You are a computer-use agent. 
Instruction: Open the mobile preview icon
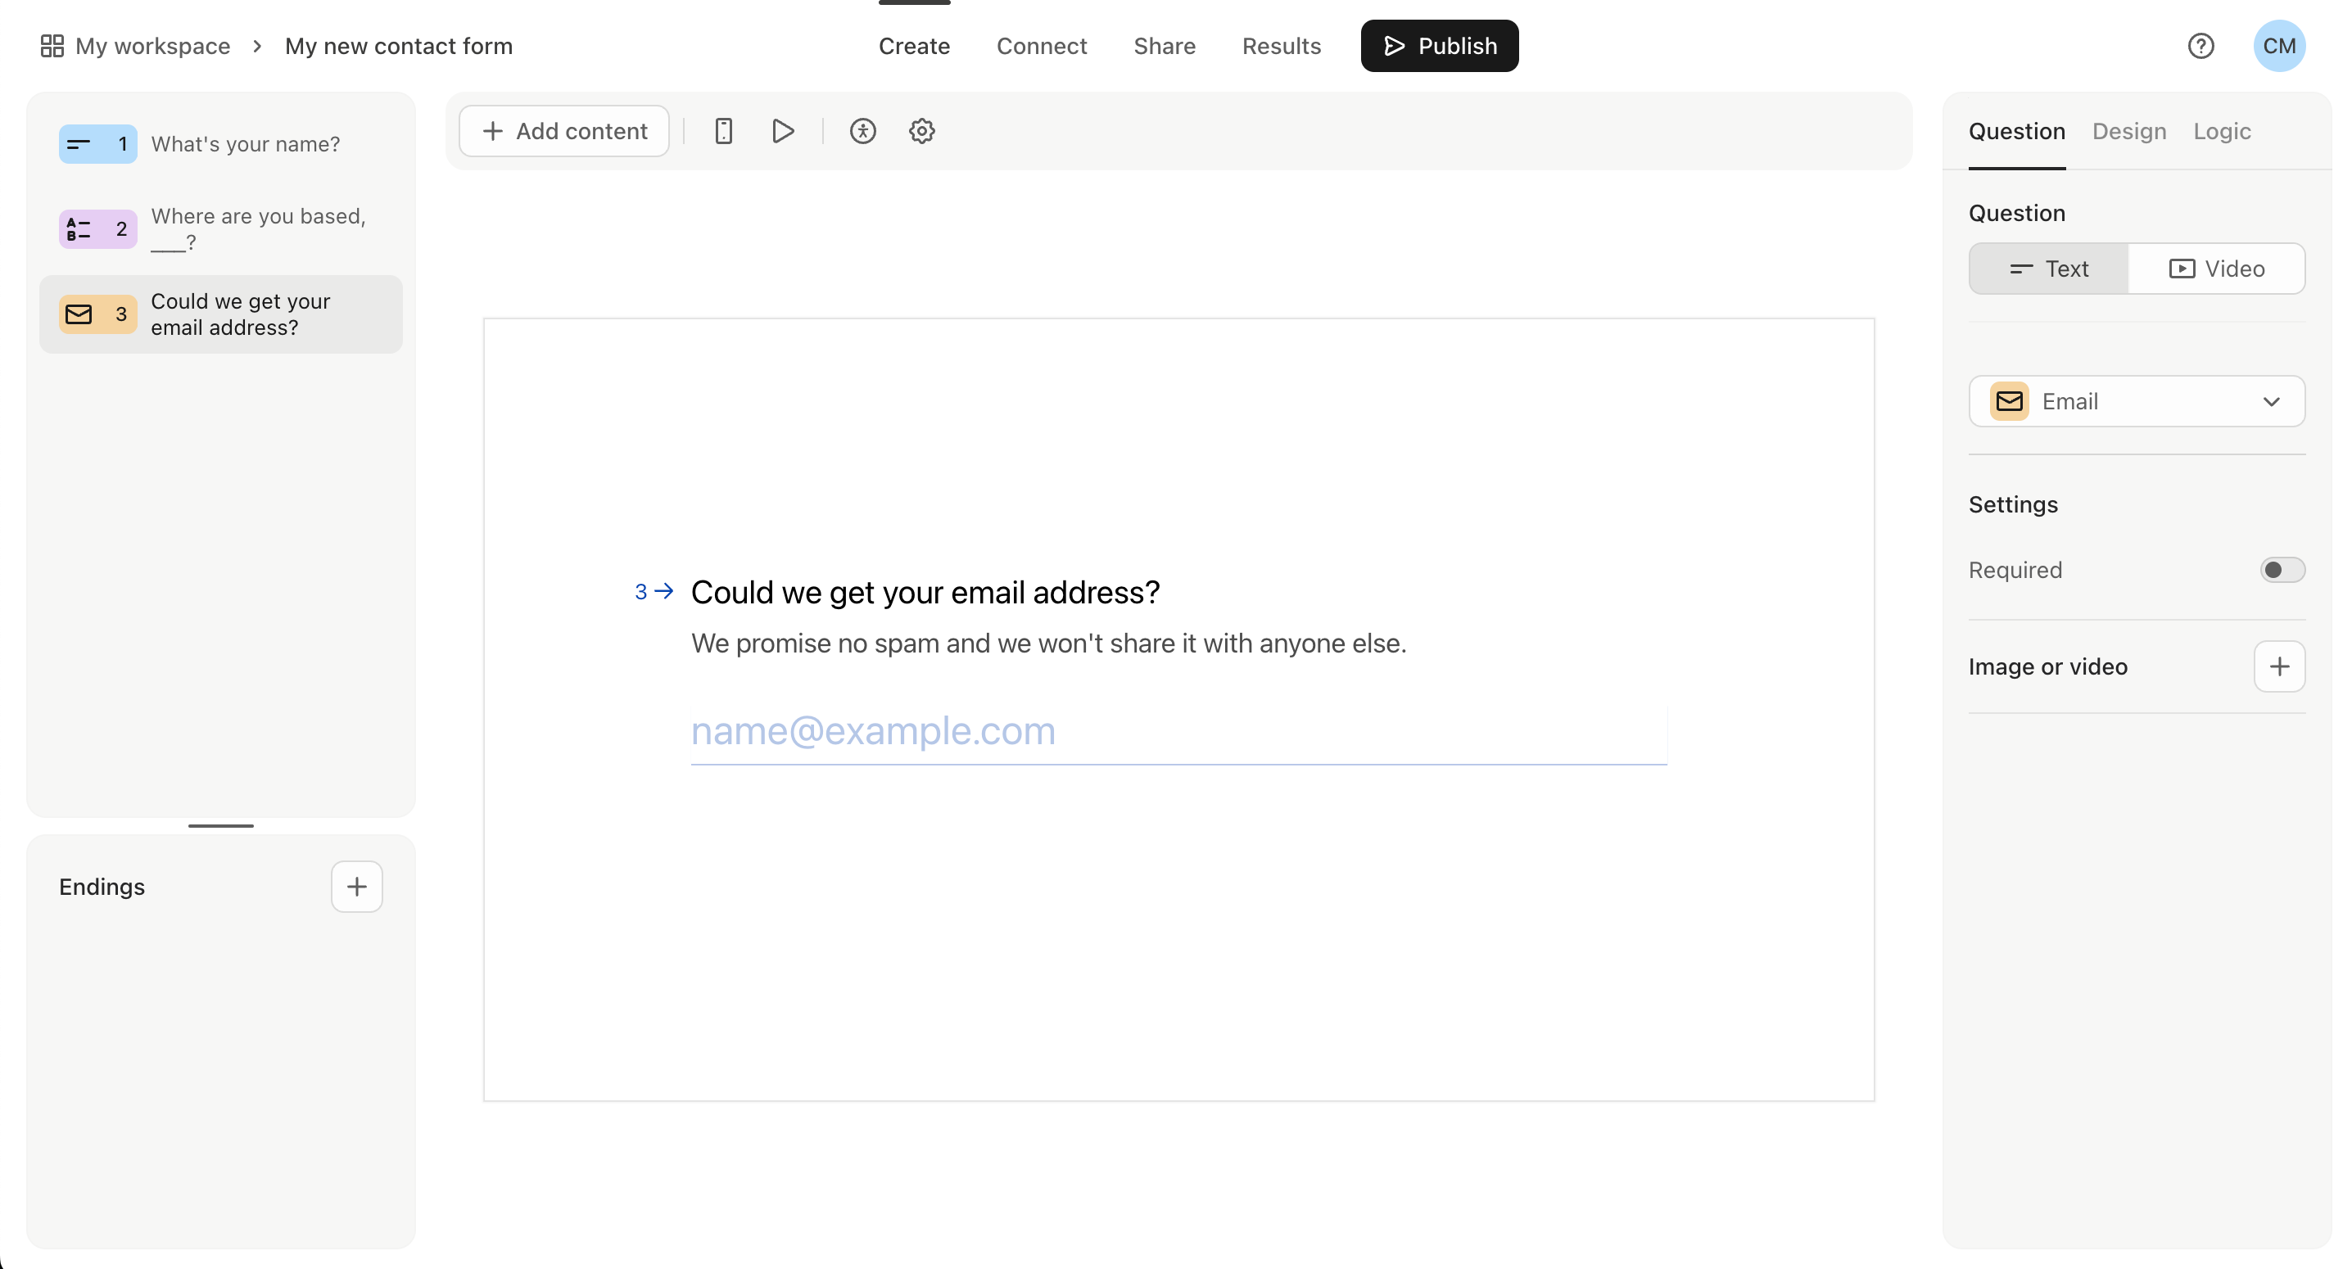(x=723, y=130)
